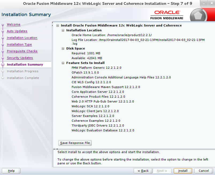215x175 pixels.
Task: Collapse the top Install Oracle Fusion Middleware node
Action: coord(57,25)
